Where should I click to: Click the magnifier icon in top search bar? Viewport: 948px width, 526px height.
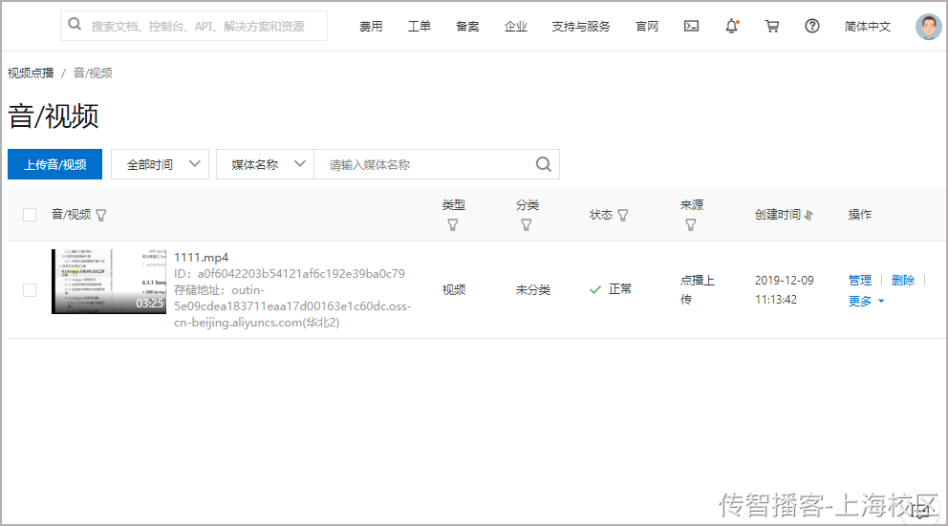coord(75,24)
